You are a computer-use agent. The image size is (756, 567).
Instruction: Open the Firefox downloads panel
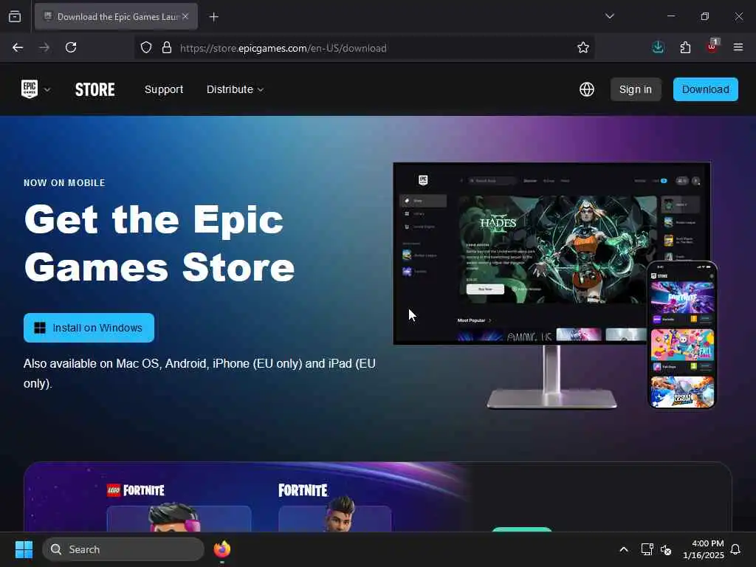pyautogui.click(x=658, y=47)
